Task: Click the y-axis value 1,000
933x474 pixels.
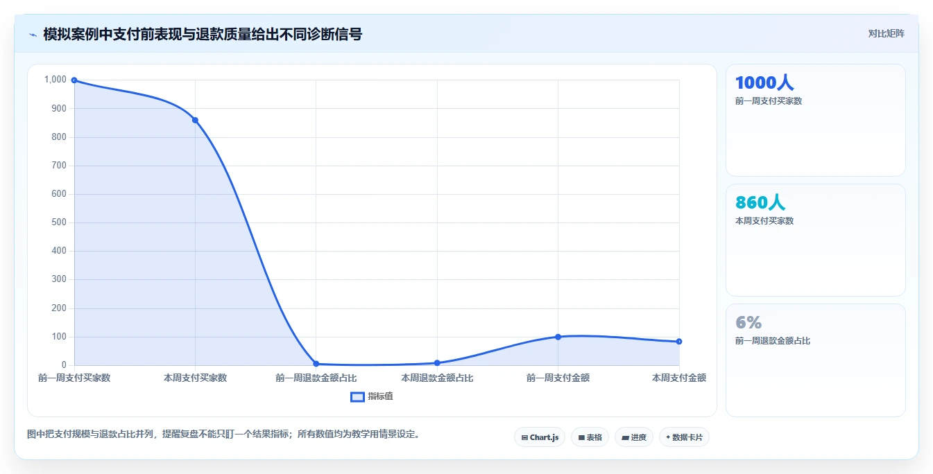Action: [x=55, y=80]
